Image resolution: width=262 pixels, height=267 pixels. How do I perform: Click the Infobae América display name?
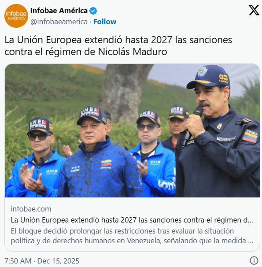click(59, 11)
